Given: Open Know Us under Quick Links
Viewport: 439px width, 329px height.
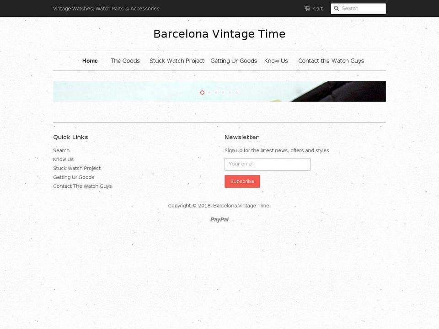Looking at the screenshot, I should pos(63,159).
